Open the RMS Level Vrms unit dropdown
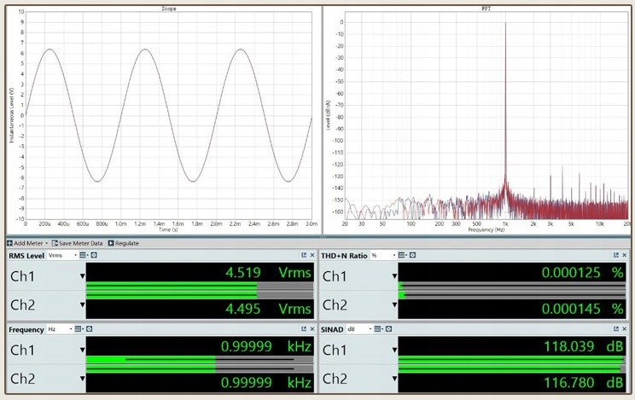The height and width of the screenshot is (400, 635). tap(62, 255)
